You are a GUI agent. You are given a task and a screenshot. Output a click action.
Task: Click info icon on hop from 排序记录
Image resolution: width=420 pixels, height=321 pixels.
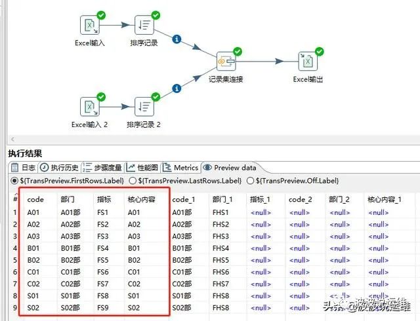(177, 39)
